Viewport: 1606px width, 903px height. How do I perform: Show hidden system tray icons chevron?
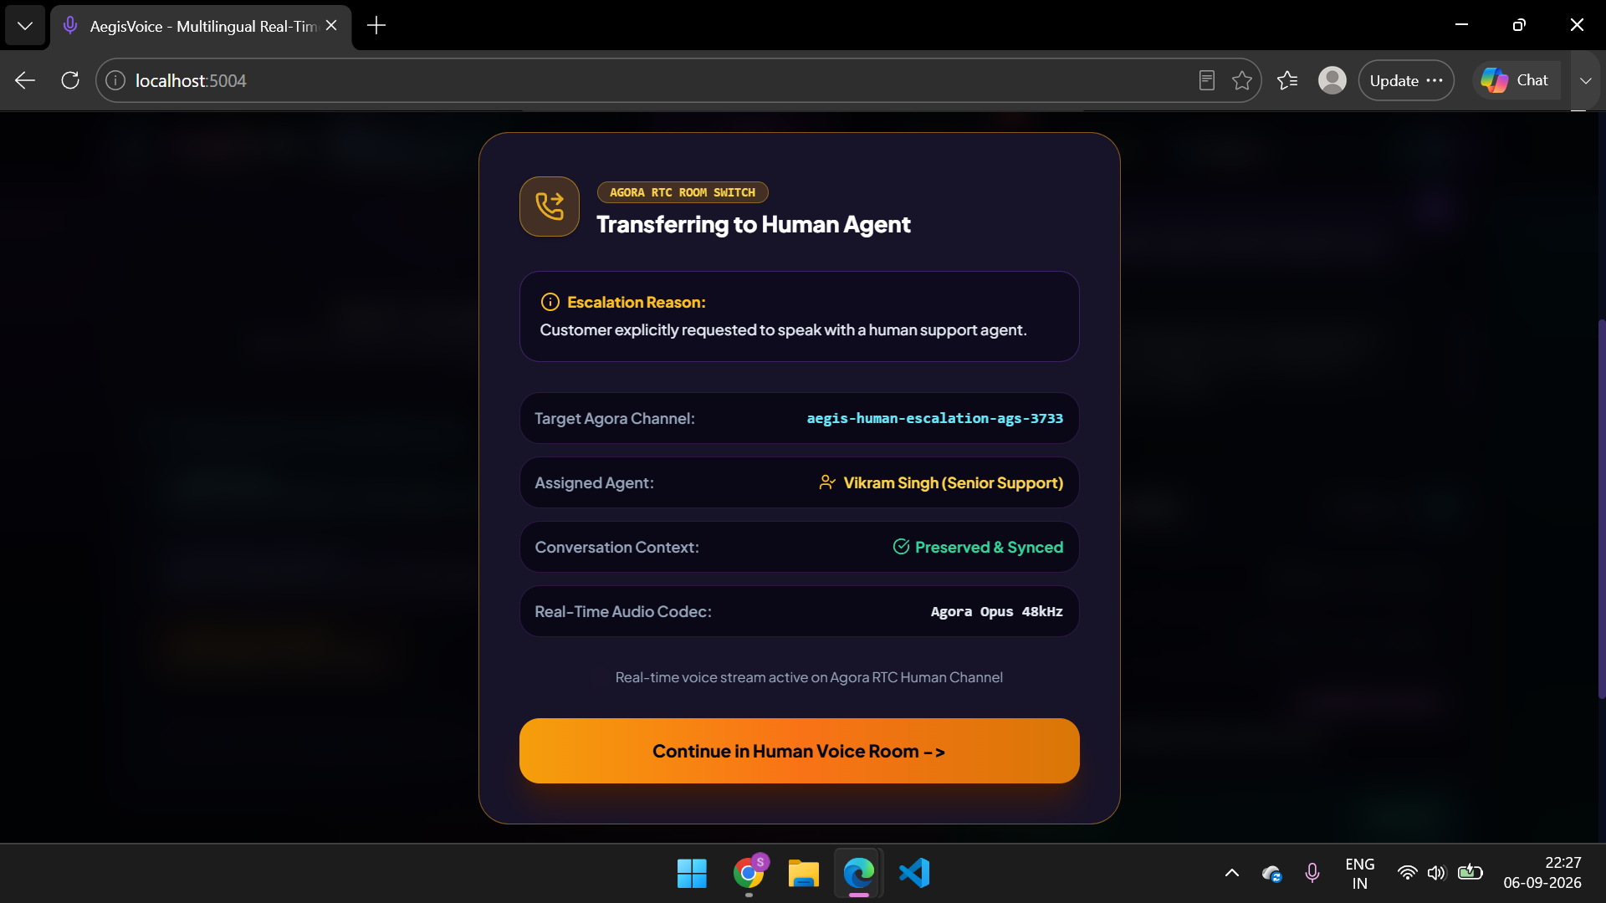[x=1232, y=873]
